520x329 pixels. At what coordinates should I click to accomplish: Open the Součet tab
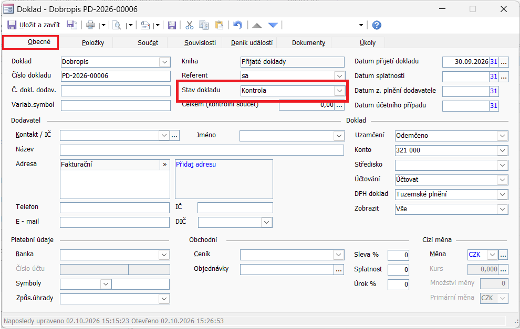click(x=148, y=42)
